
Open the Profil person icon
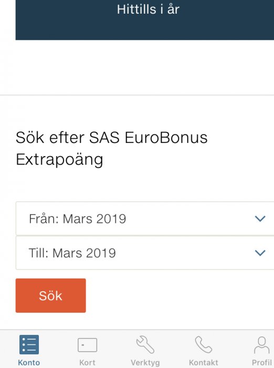[x=261, y=345]
